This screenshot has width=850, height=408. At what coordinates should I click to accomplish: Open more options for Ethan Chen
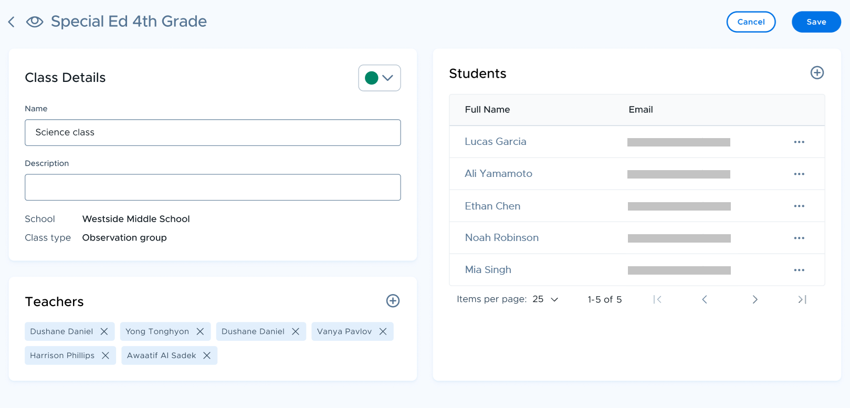tap(799, 206)
